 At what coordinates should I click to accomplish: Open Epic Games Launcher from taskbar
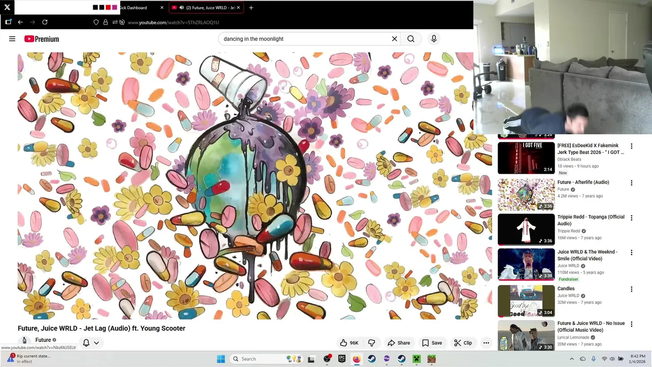342,359
